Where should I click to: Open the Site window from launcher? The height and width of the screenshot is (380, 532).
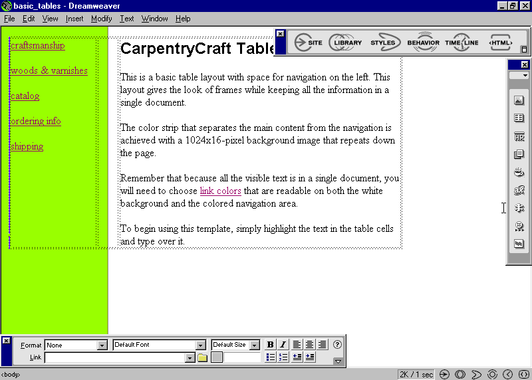[x=309, y=43]
